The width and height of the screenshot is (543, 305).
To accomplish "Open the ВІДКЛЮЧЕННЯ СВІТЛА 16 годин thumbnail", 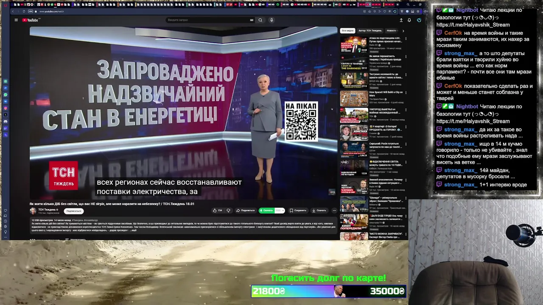I will [354, 168].
